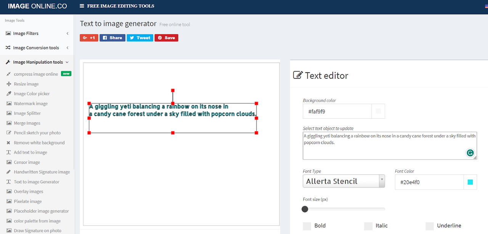
Task: Click the Handwritten Signature pen icon
Action: coord(9,172)
